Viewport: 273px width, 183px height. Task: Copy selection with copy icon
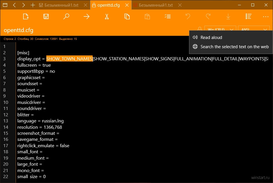coord(127,16)
